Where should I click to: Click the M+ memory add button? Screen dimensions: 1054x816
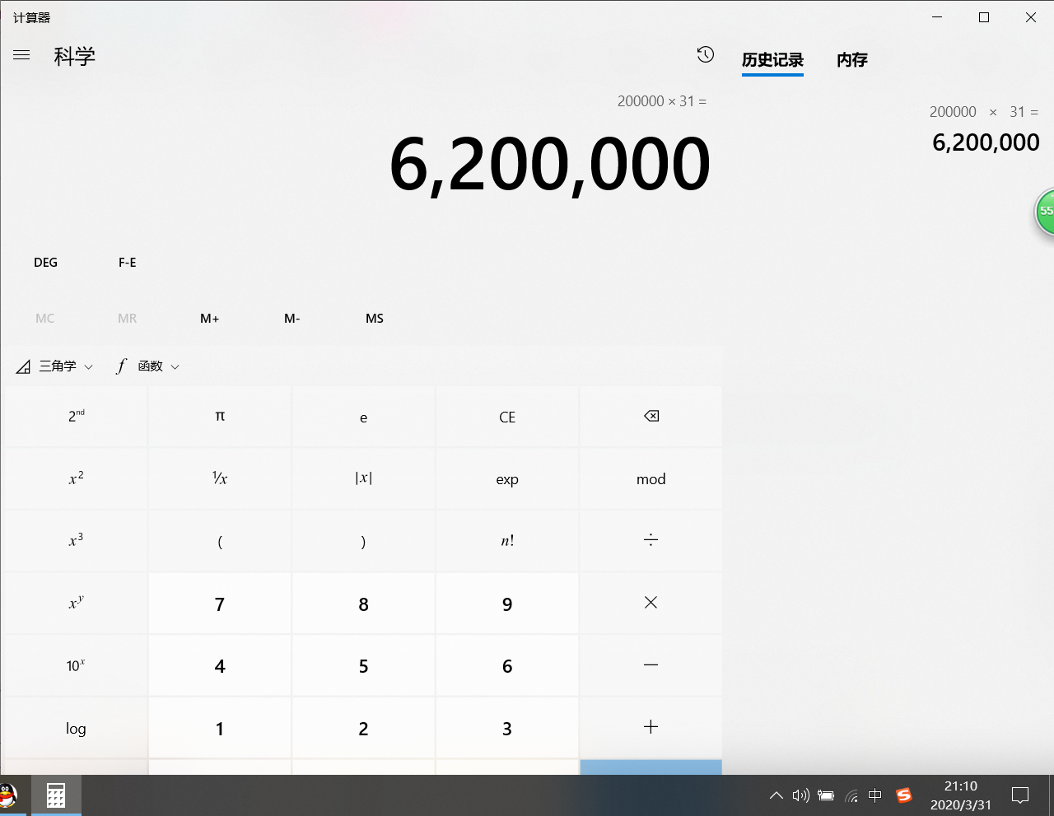click(210, 319)
